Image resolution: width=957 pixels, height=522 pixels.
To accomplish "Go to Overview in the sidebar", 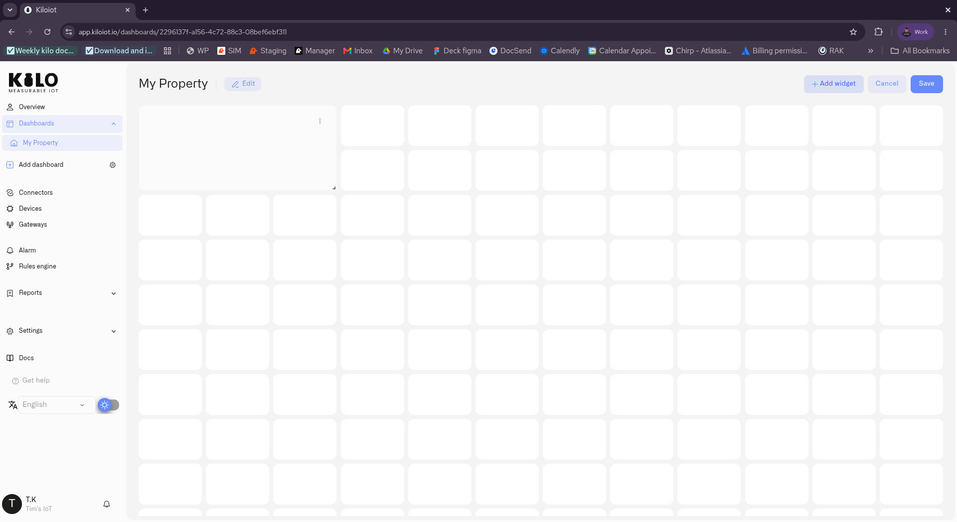I will point(62,107).
